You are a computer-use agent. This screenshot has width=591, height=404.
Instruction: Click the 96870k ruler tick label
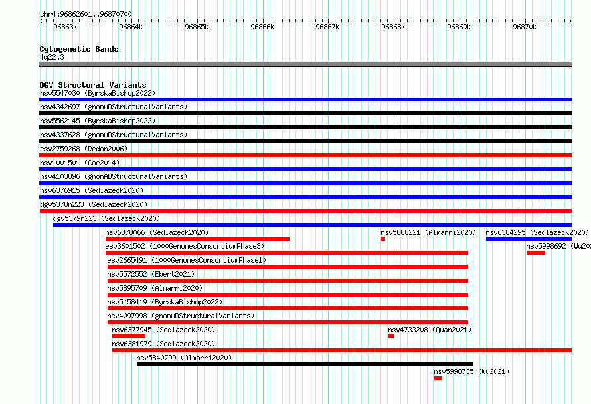click(x=525, y=27)
